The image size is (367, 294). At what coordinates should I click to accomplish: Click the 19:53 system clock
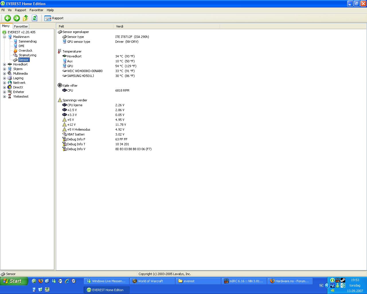[355, 280]
